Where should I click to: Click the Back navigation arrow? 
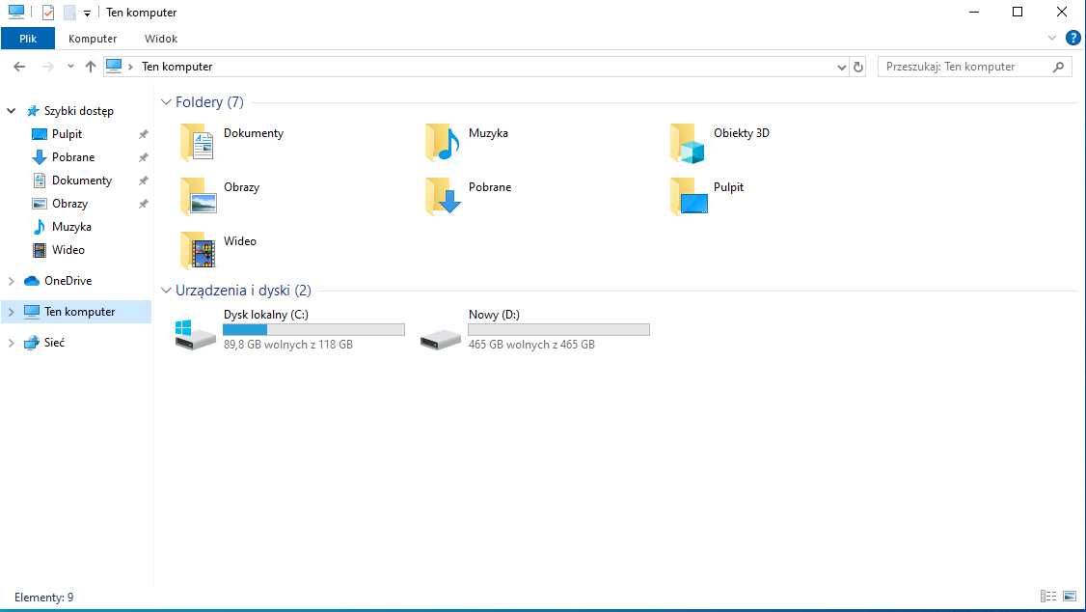click(19, 67)
